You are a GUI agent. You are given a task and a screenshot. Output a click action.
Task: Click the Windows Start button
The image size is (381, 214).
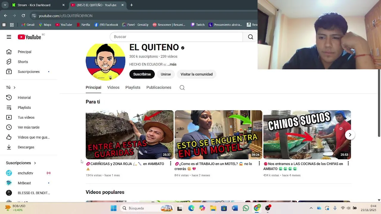pyautogui.click(x=113, y=208)
